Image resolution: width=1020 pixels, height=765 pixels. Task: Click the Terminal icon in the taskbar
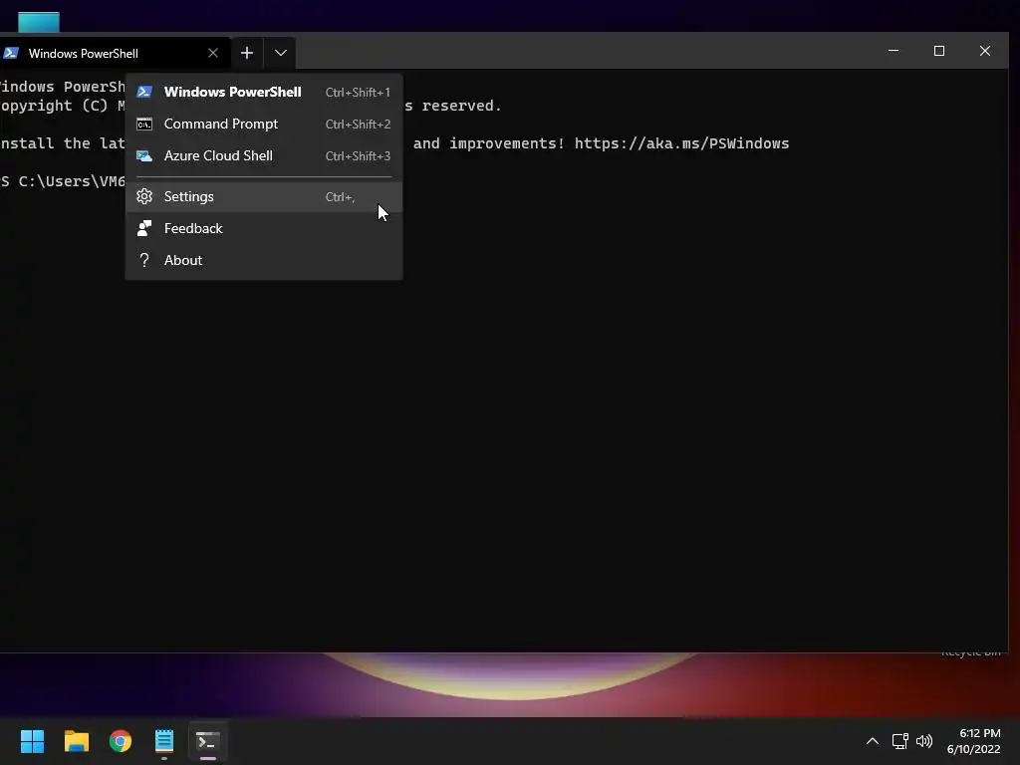point(208,741)
